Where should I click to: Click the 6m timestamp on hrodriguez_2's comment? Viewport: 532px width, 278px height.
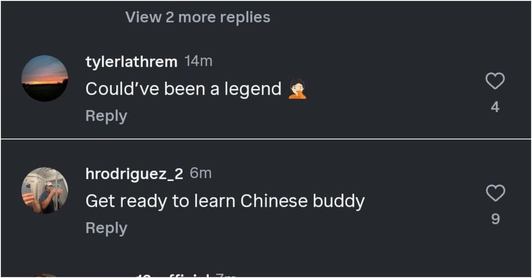(x=201, y=173)
